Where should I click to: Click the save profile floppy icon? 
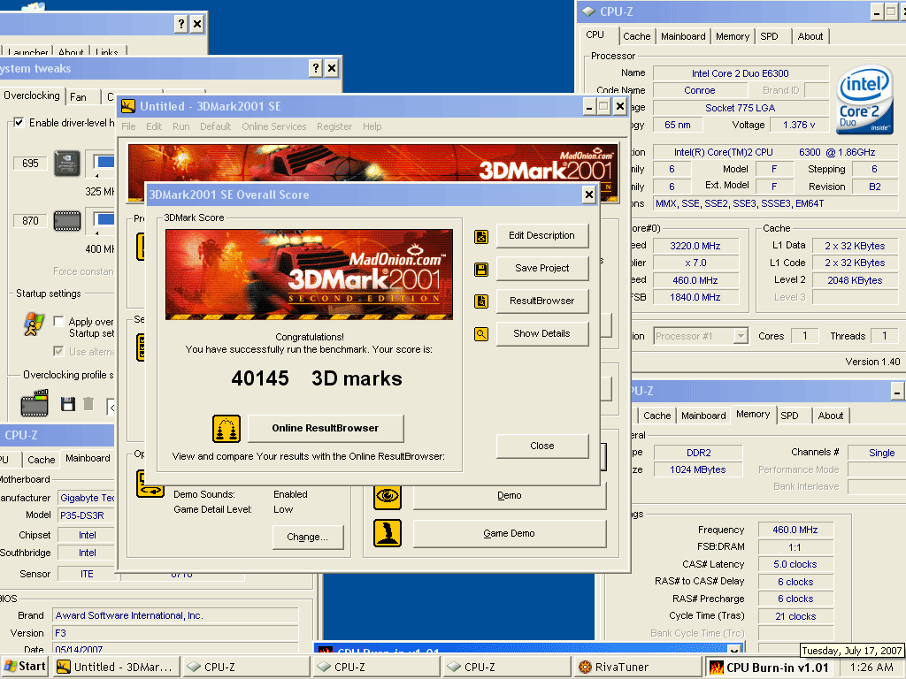(x=68, y=403)
